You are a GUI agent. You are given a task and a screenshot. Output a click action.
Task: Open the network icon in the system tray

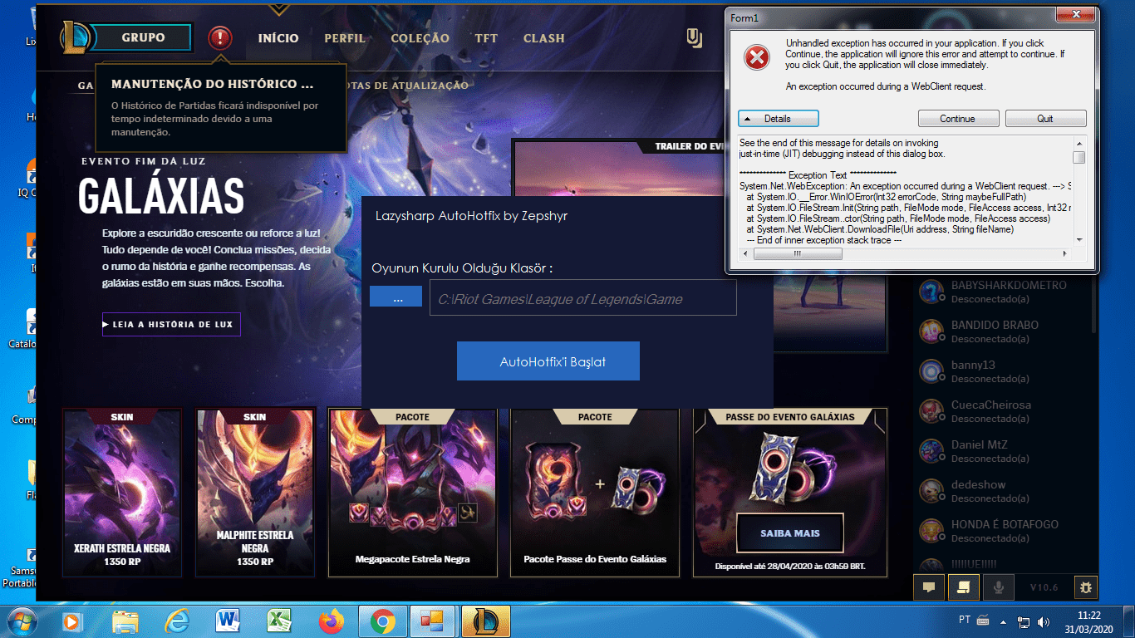point(1024,621)
